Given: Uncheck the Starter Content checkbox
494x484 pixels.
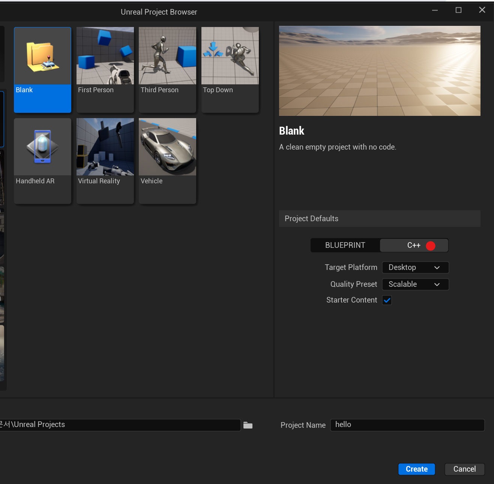Looking at the screenshot, I should pyautogui.click(x=387, y=300).
